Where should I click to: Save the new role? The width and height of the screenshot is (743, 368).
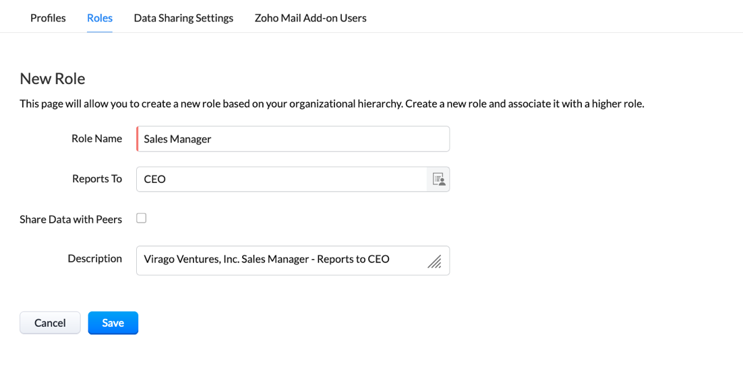click(x=113, y=323)
